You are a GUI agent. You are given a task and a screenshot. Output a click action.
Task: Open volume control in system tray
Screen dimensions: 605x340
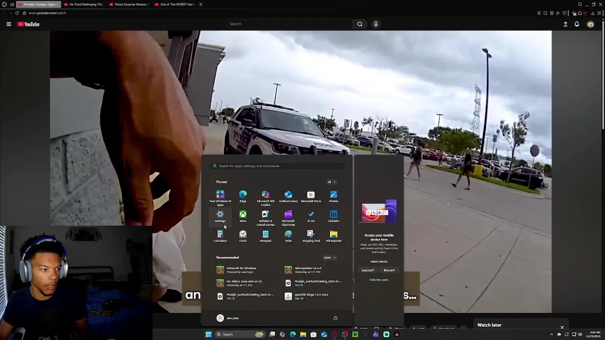[x=579, y=334]
